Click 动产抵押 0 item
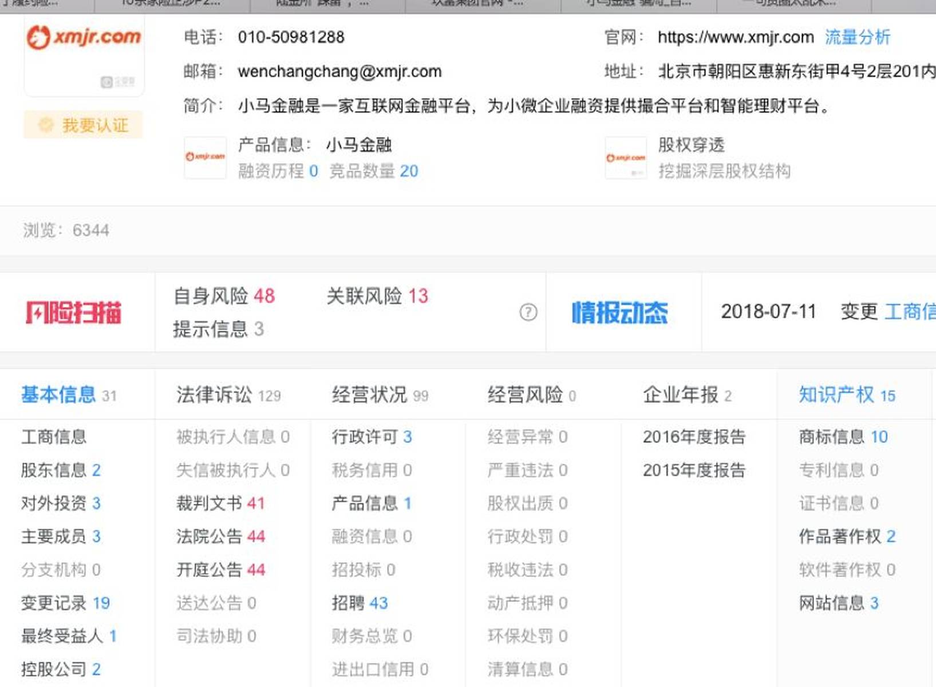 528,603
